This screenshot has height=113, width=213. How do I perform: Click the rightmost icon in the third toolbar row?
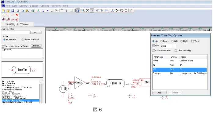pyautogui.click(x=17, y=20)
